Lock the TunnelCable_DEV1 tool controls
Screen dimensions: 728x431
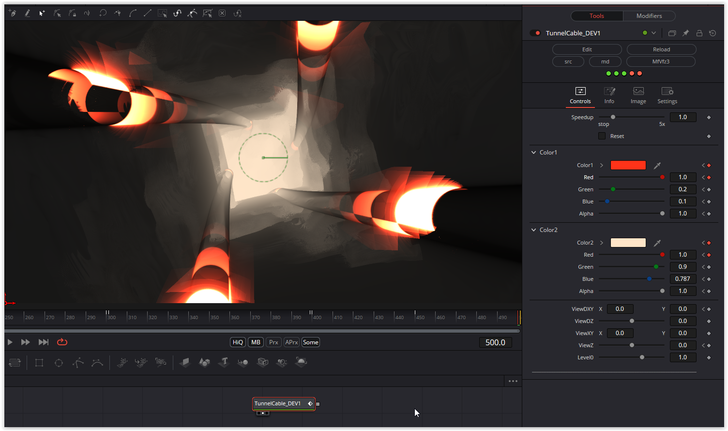699,33
